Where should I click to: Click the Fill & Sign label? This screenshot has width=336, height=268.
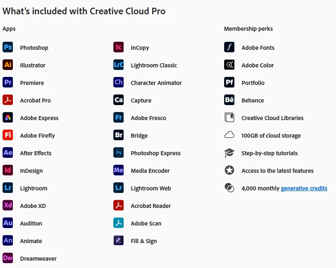[x=144, y=241]
